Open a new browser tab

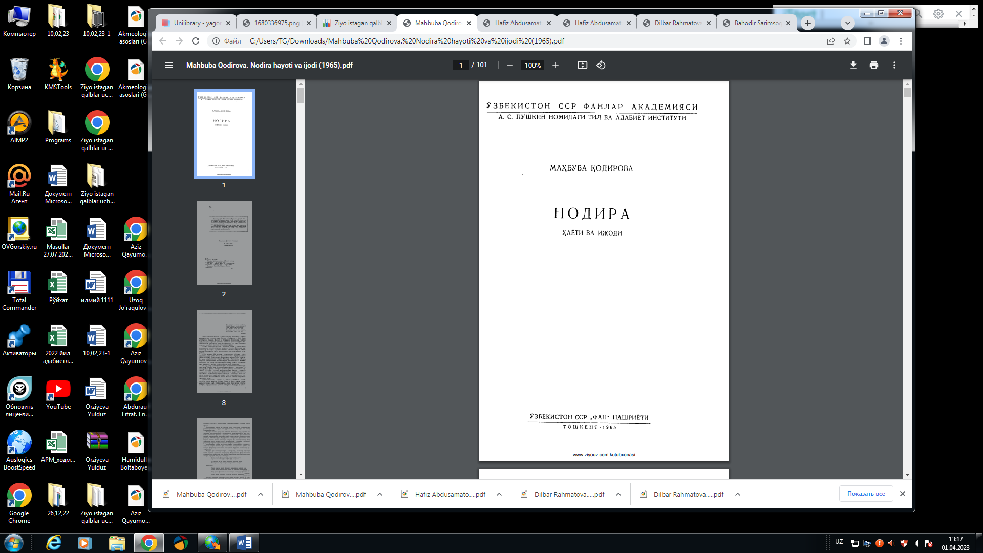click(x=807, y=23)
